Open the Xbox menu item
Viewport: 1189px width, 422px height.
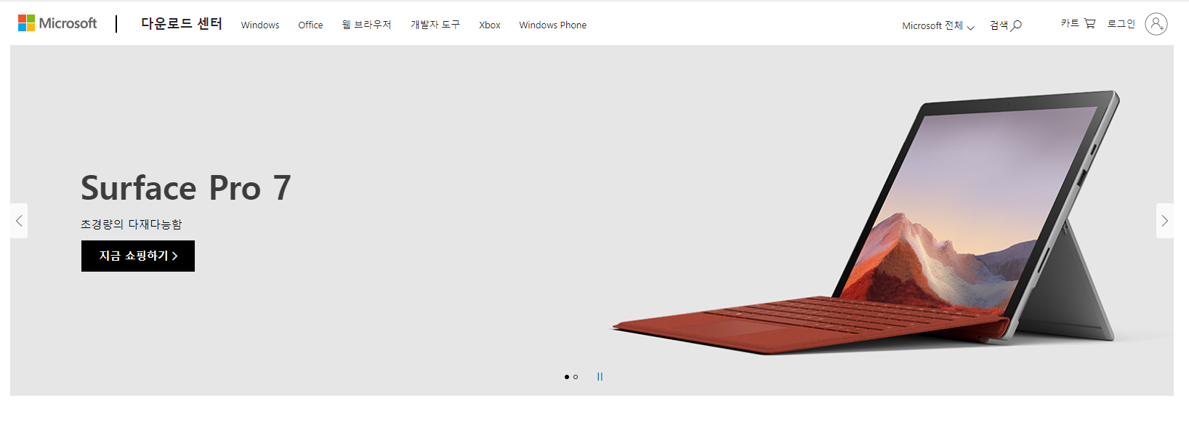tap(490, 25)
